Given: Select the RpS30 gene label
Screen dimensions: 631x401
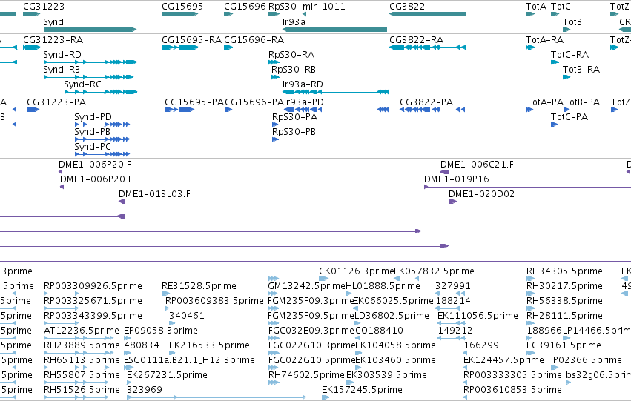Looking at the screenshot, I should [282, 7].
